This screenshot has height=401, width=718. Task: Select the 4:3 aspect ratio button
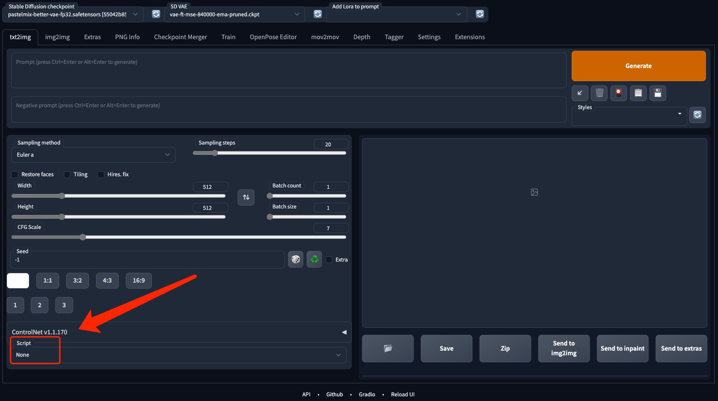click(x=107, y=281)
